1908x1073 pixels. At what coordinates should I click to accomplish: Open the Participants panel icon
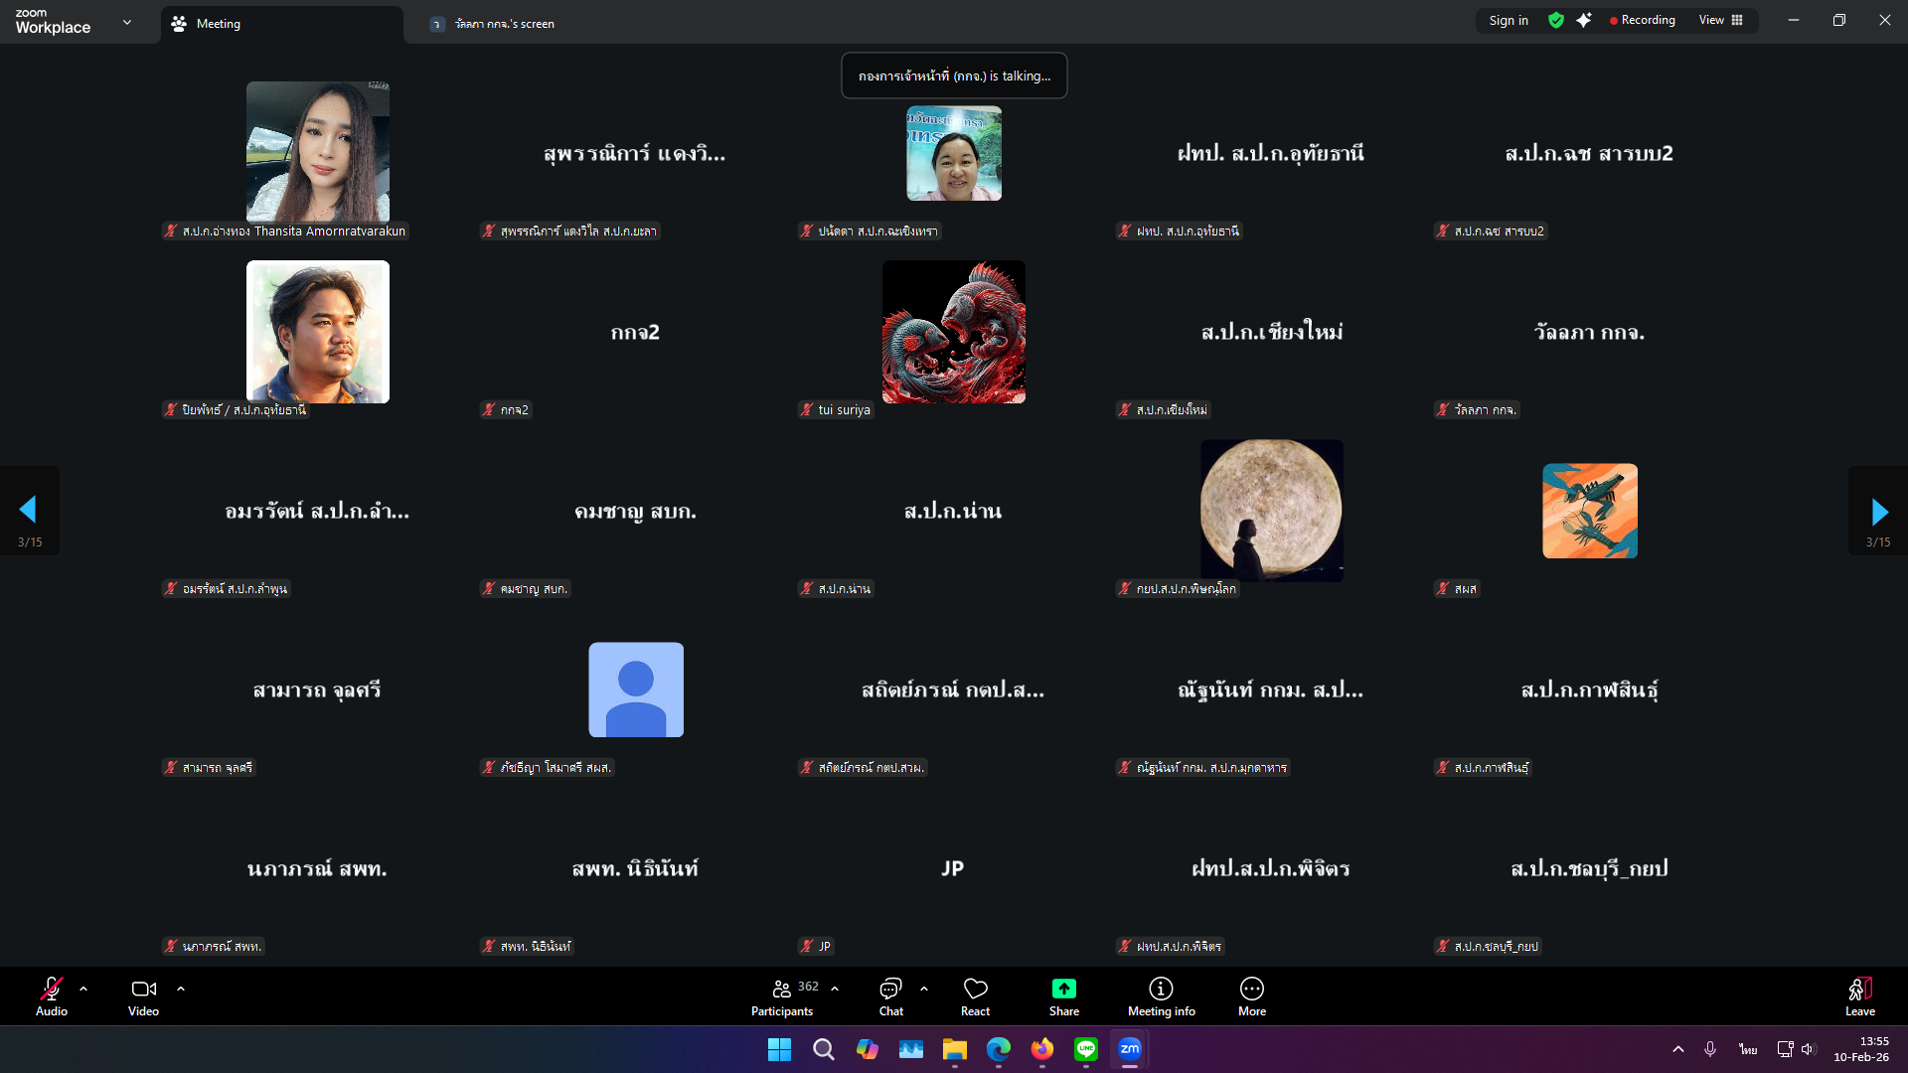coord(782,989)
